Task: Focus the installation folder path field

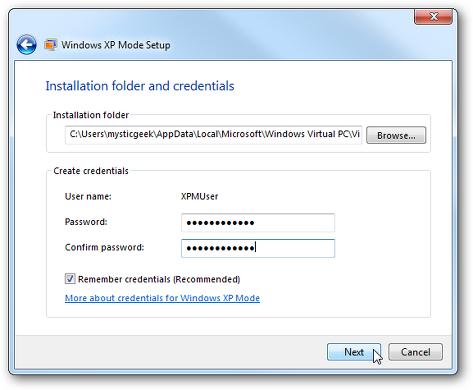Action: tap(213, 135)
